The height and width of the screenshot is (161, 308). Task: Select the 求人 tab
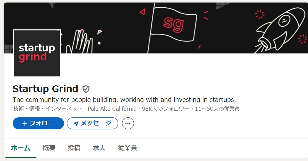click(x=99, y=148)
